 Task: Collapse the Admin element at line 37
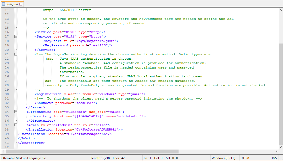[16, 125]
